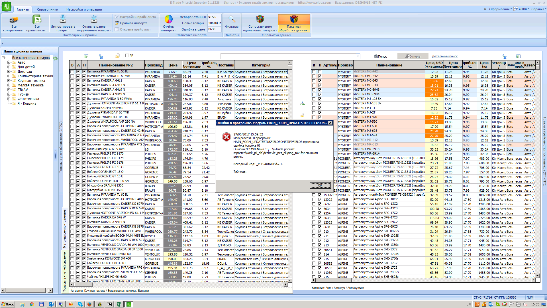This screenshot has width=547, height=308.
Task: Toggle H checkbox for MYSTERY MC-542 row
Action: point(320,76)
